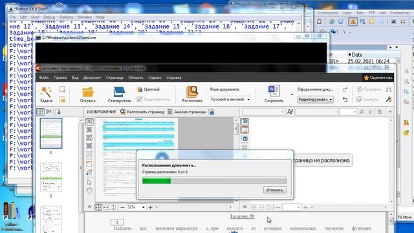Open the 32% zoom dropdown
414x233 pixels.
tap(144, 207)
